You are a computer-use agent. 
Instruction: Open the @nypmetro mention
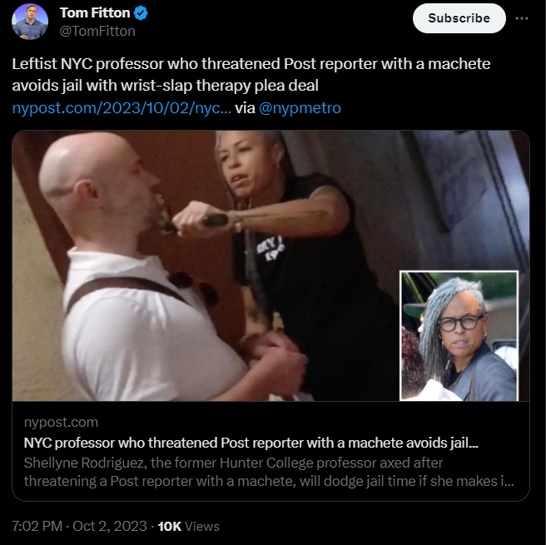pos(300,108)
